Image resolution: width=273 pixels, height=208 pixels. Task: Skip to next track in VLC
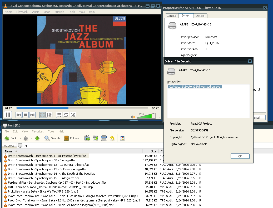[32, 115]
